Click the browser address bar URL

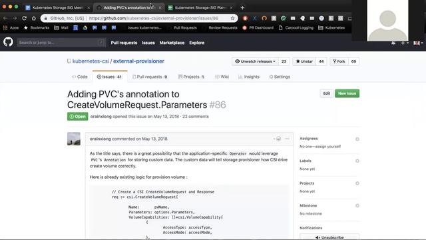pos(154,18)
